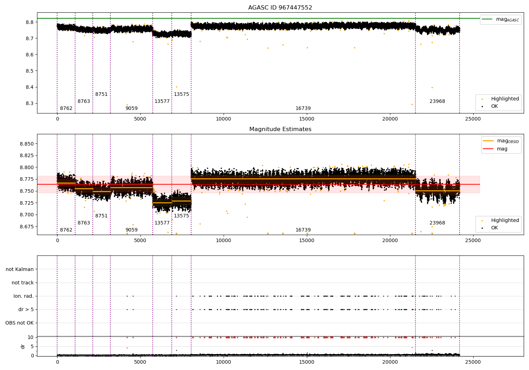Click x-axis tick 10000 in the middle plot
Viewport: 529px width, 370px height.
[x=223, y=240]
